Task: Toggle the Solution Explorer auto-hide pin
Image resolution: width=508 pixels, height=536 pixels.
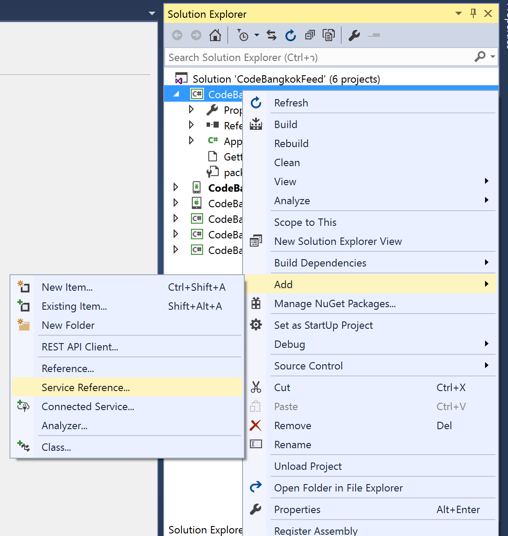Action: pos(473,13)
